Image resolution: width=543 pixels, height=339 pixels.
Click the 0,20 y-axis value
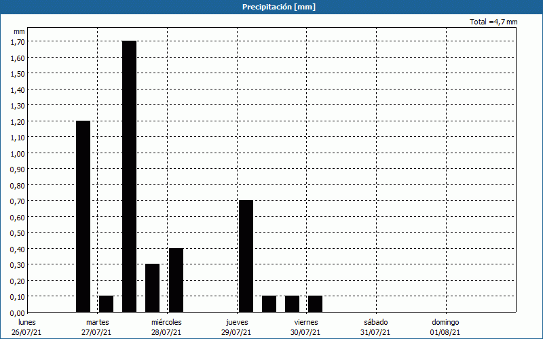pyautogui.click(x=18, y=281)
